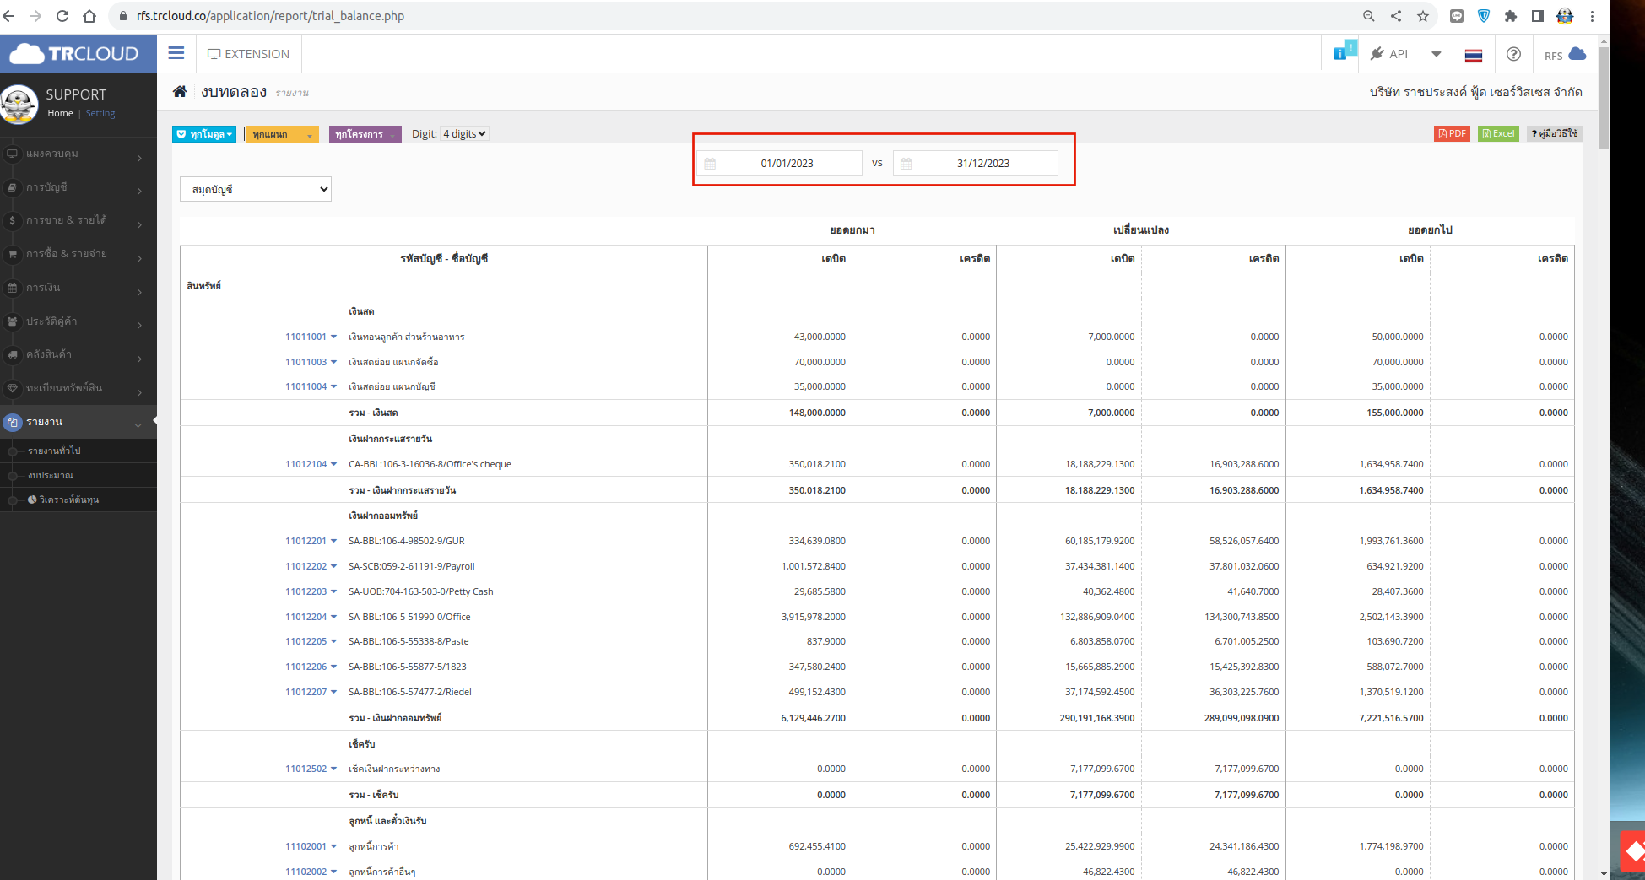Expand the การบัญชี sidebar menu
1645x880 pixels.
pos(78,187)
